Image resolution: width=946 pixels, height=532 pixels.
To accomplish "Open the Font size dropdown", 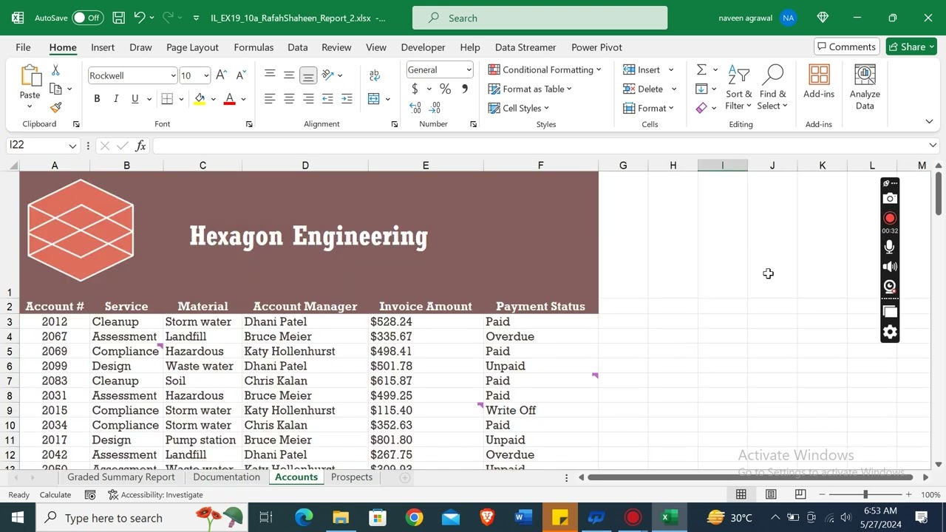I will click(206, 75).
